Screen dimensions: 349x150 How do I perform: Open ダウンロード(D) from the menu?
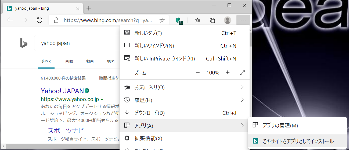click(185, 113)
